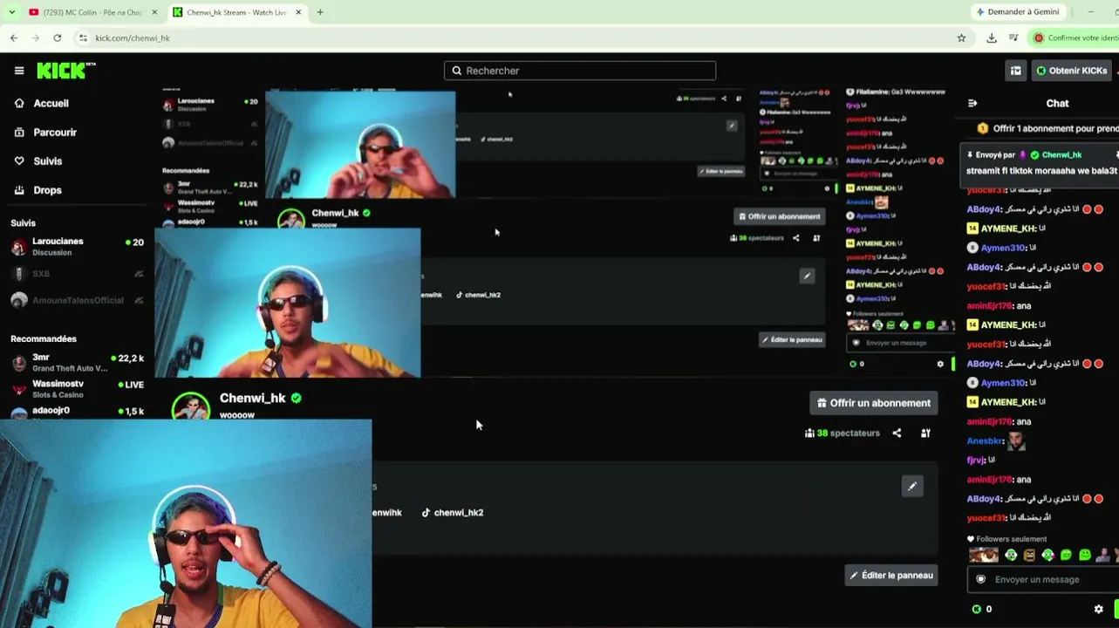
Task: Open AmouneTalensOfficial followed channel
Action: (77, 300)
